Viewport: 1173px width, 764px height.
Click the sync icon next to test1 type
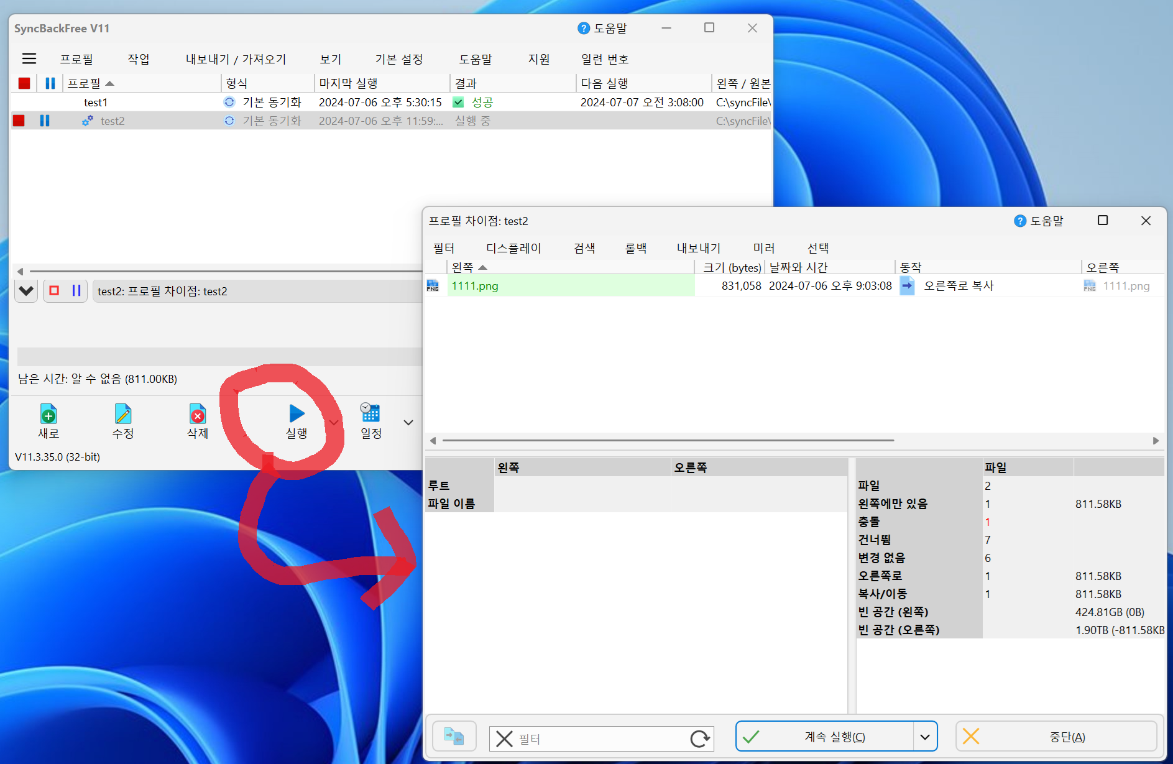coord(229,102)
